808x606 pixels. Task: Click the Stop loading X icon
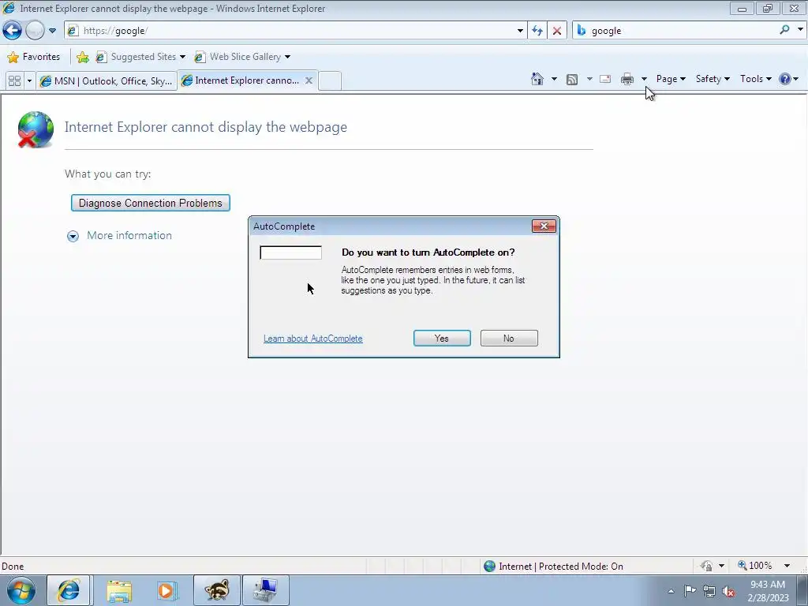tap(557, 31)
